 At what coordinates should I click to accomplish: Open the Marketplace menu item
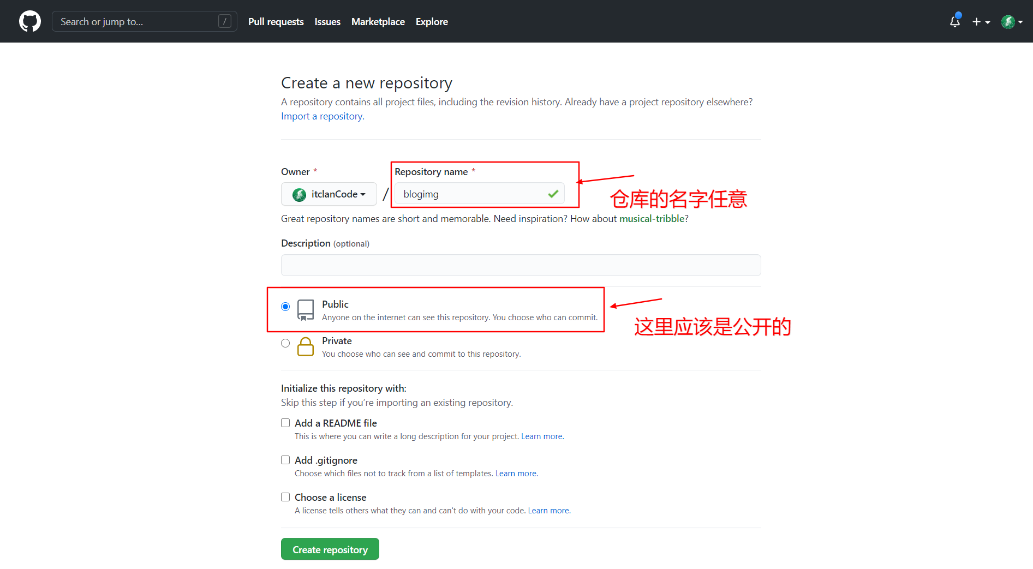[378, 22]
